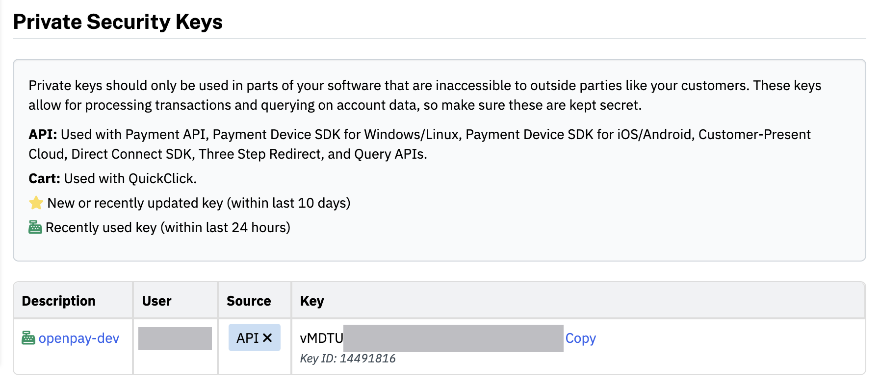Screen dimensions: 880x383
Task: Click the Description column header
Action: (59, 301)
